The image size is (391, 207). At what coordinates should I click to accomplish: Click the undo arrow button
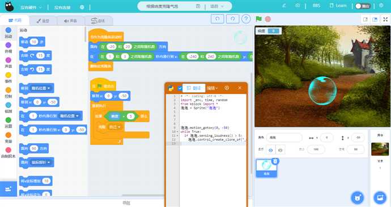coord(217,19)
